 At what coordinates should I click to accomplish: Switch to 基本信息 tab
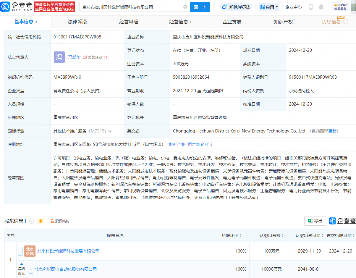[x=25, y=22]
